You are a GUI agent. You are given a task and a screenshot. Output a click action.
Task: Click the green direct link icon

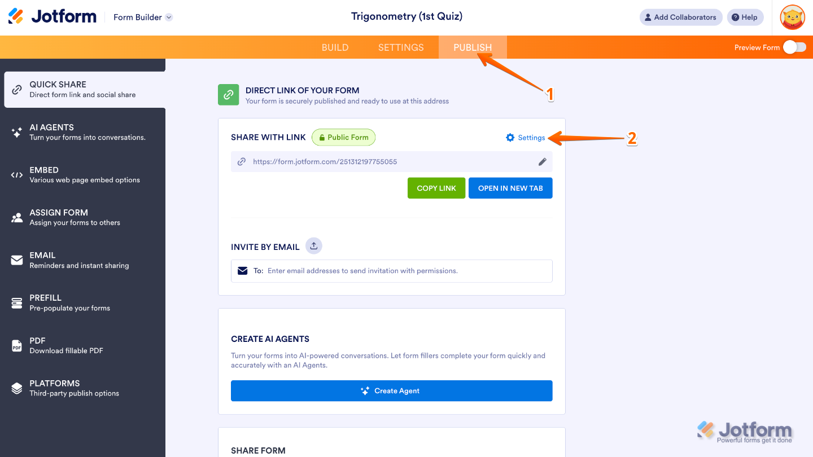coord(228,94)
